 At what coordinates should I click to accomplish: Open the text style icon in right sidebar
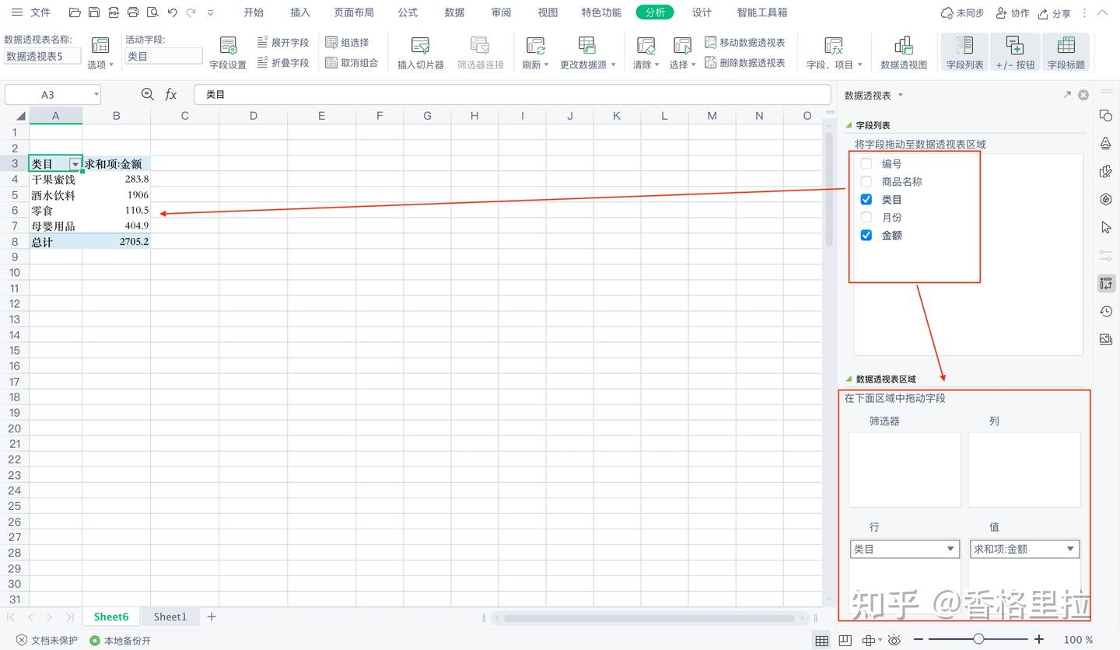click(x=1106, y=143)
